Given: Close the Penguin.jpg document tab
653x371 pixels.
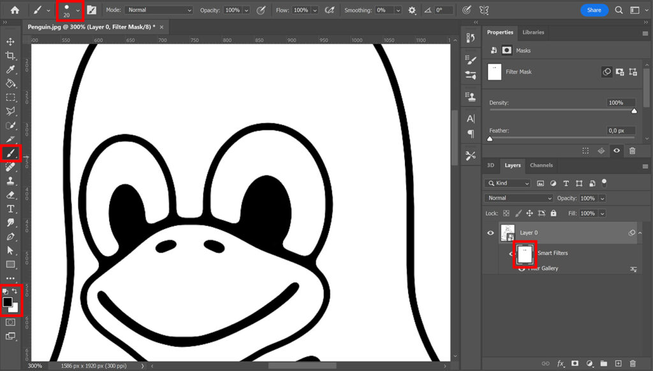Looking at the screenshot, I should pyautogui.click(x=161, y=27).
